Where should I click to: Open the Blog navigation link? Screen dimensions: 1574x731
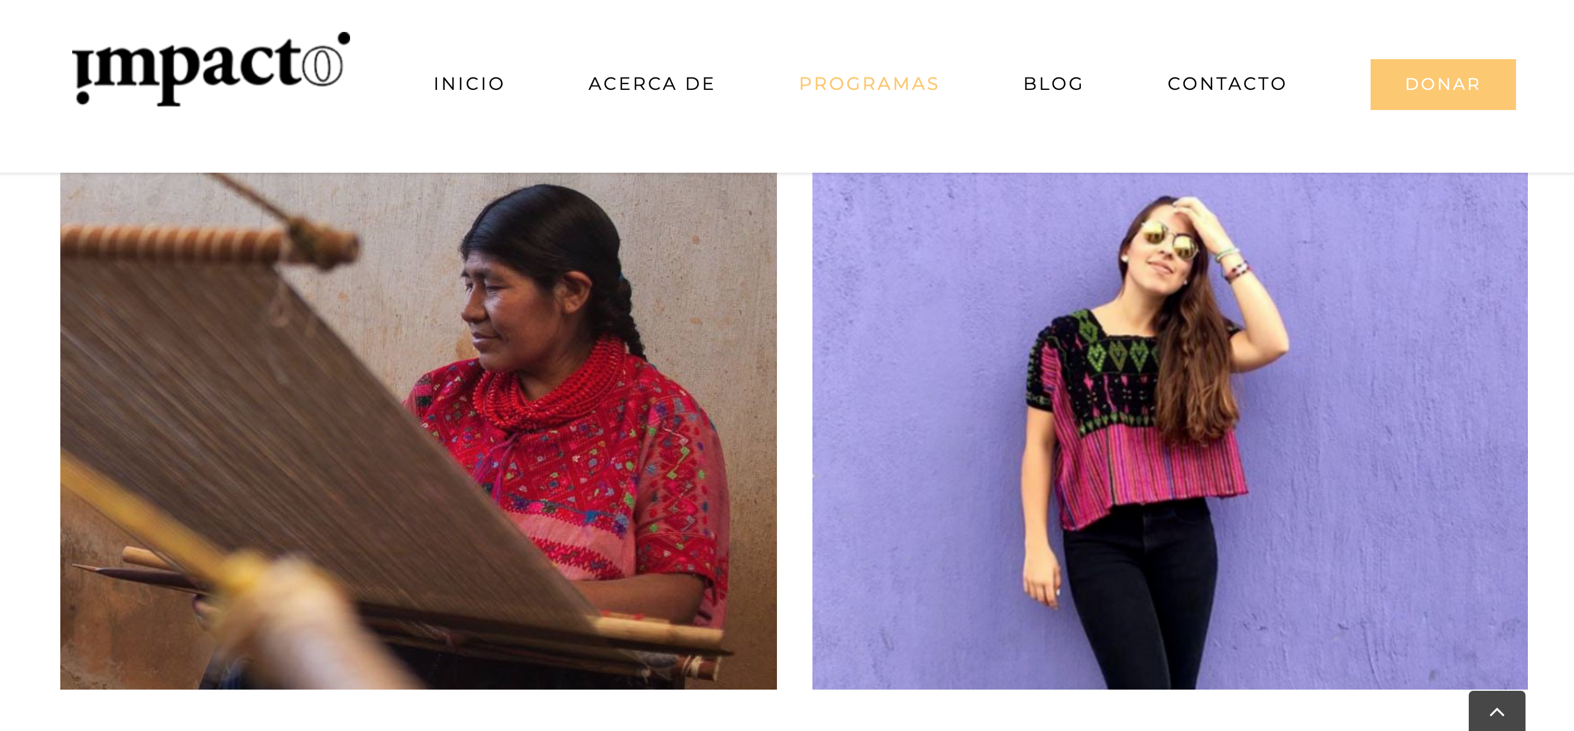point(1054,84)
